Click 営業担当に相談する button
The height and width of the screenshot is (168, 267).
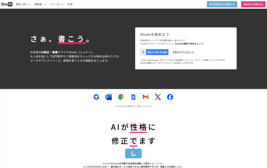[x=222, y=4]
